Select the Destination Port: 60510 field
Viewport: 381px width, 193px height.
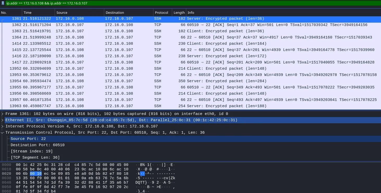point(38,145)
